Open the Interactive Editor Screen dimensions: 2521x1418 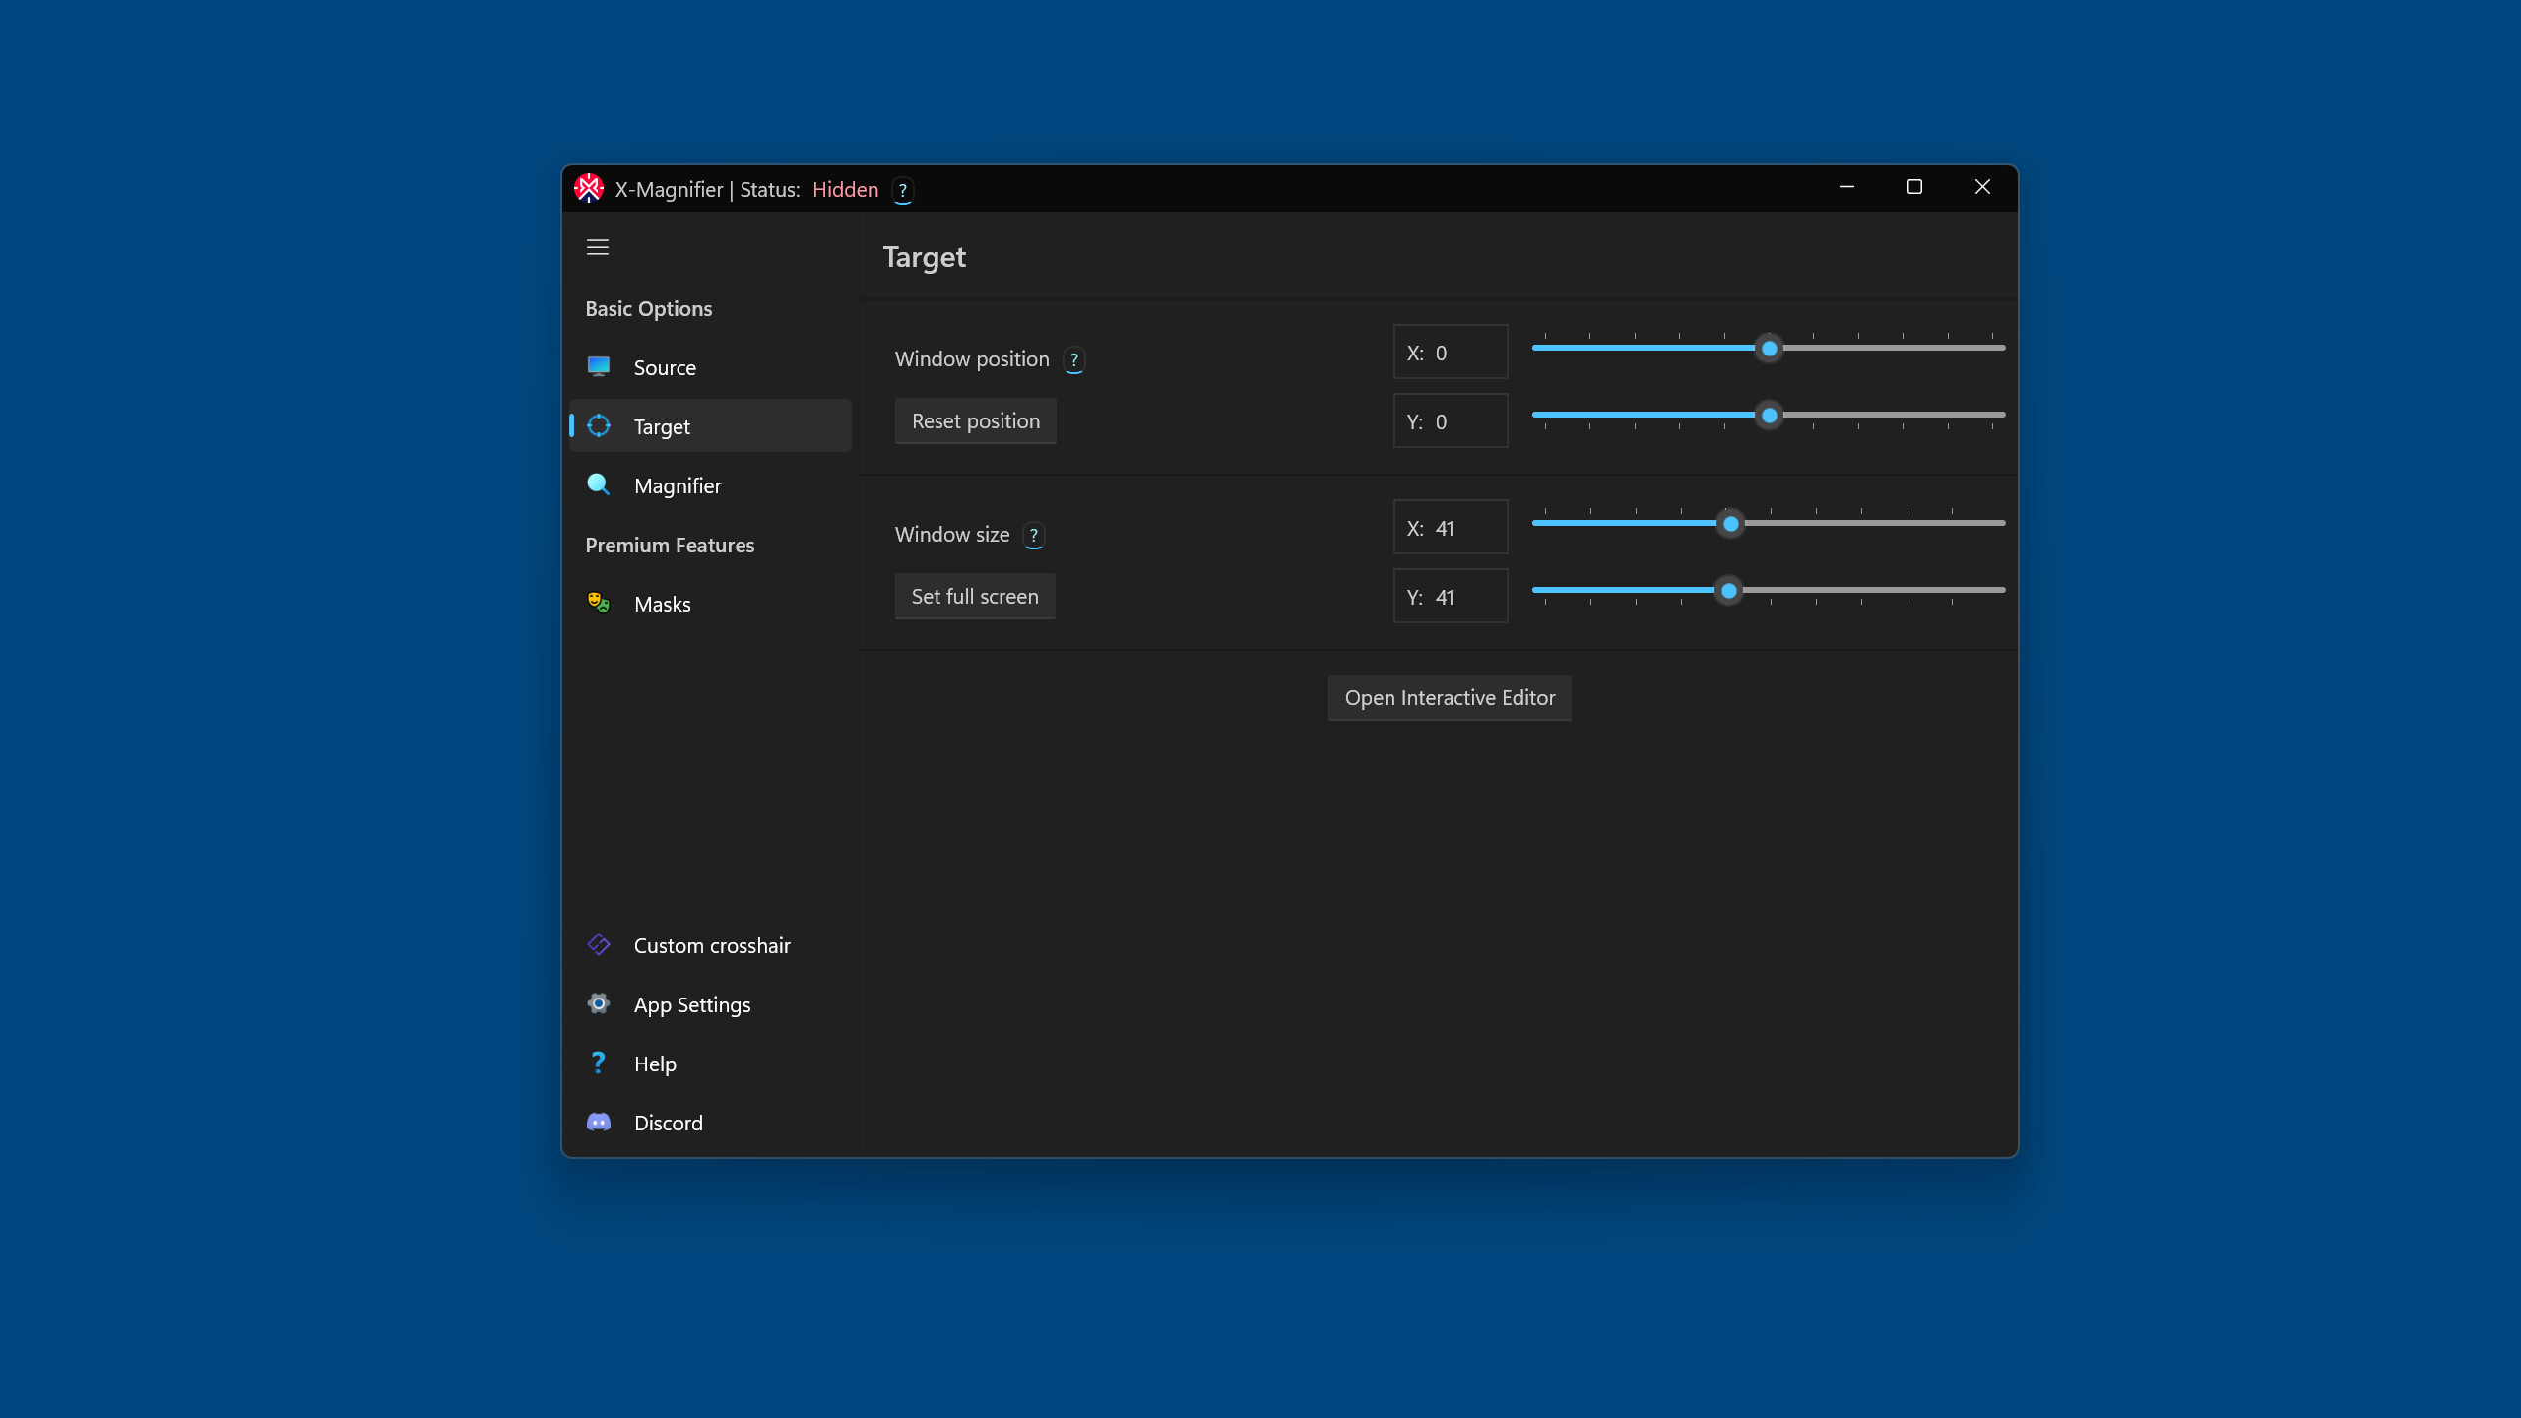pos(1449,697)
